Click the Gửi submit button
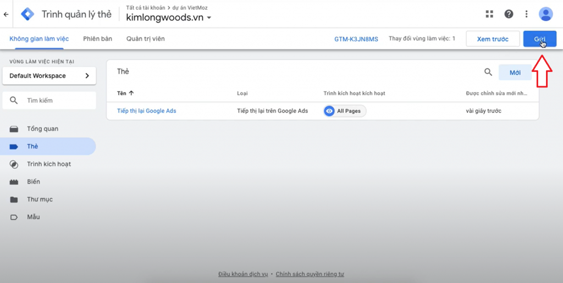This screenshot has width=563, height=283. pyautogui.click(x=540, y=38)
